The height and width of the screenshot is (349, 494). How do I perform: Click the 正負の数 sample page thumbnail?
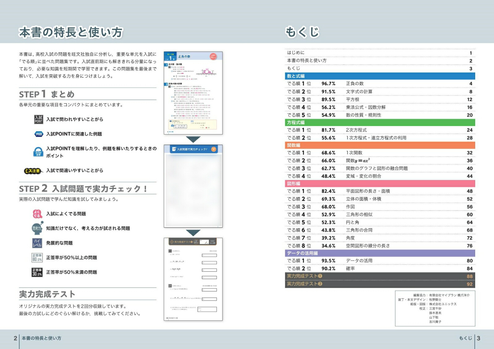click(x=193, y=93)
